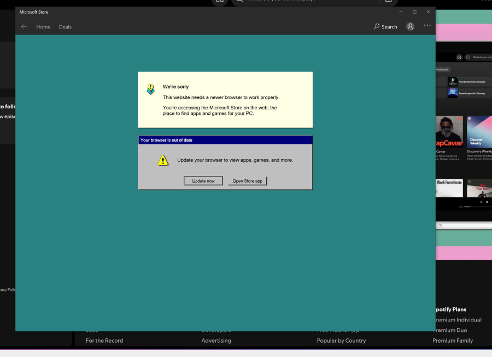Close the Microsoft Store window
Viewport: 492px width, 357px height.
pos(428,12)
